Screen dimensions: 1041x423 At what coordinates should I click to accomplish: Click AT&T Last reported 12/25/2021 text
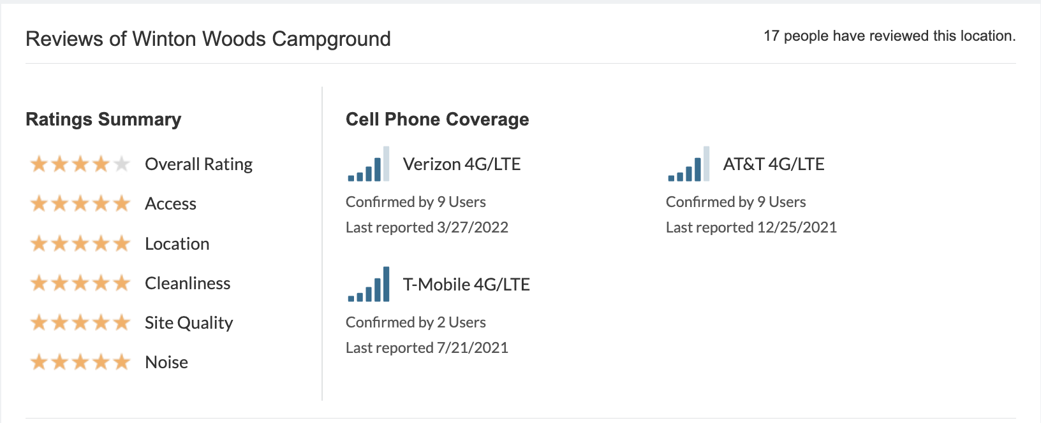(751, 227)
